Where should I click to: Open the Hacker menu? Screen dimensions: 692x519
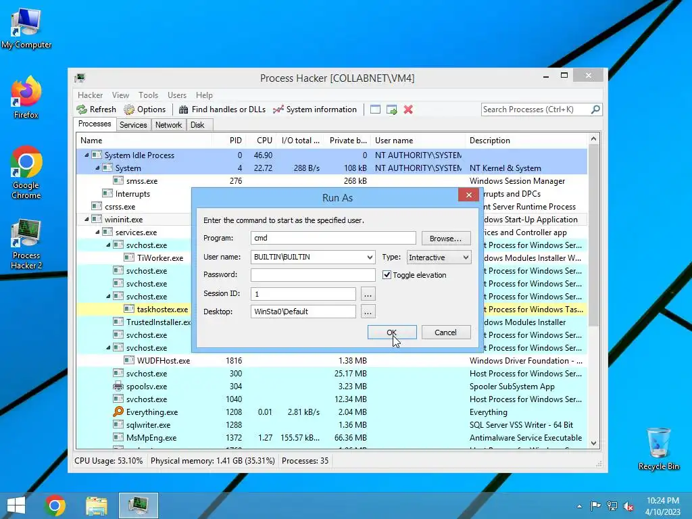(90, 95)
